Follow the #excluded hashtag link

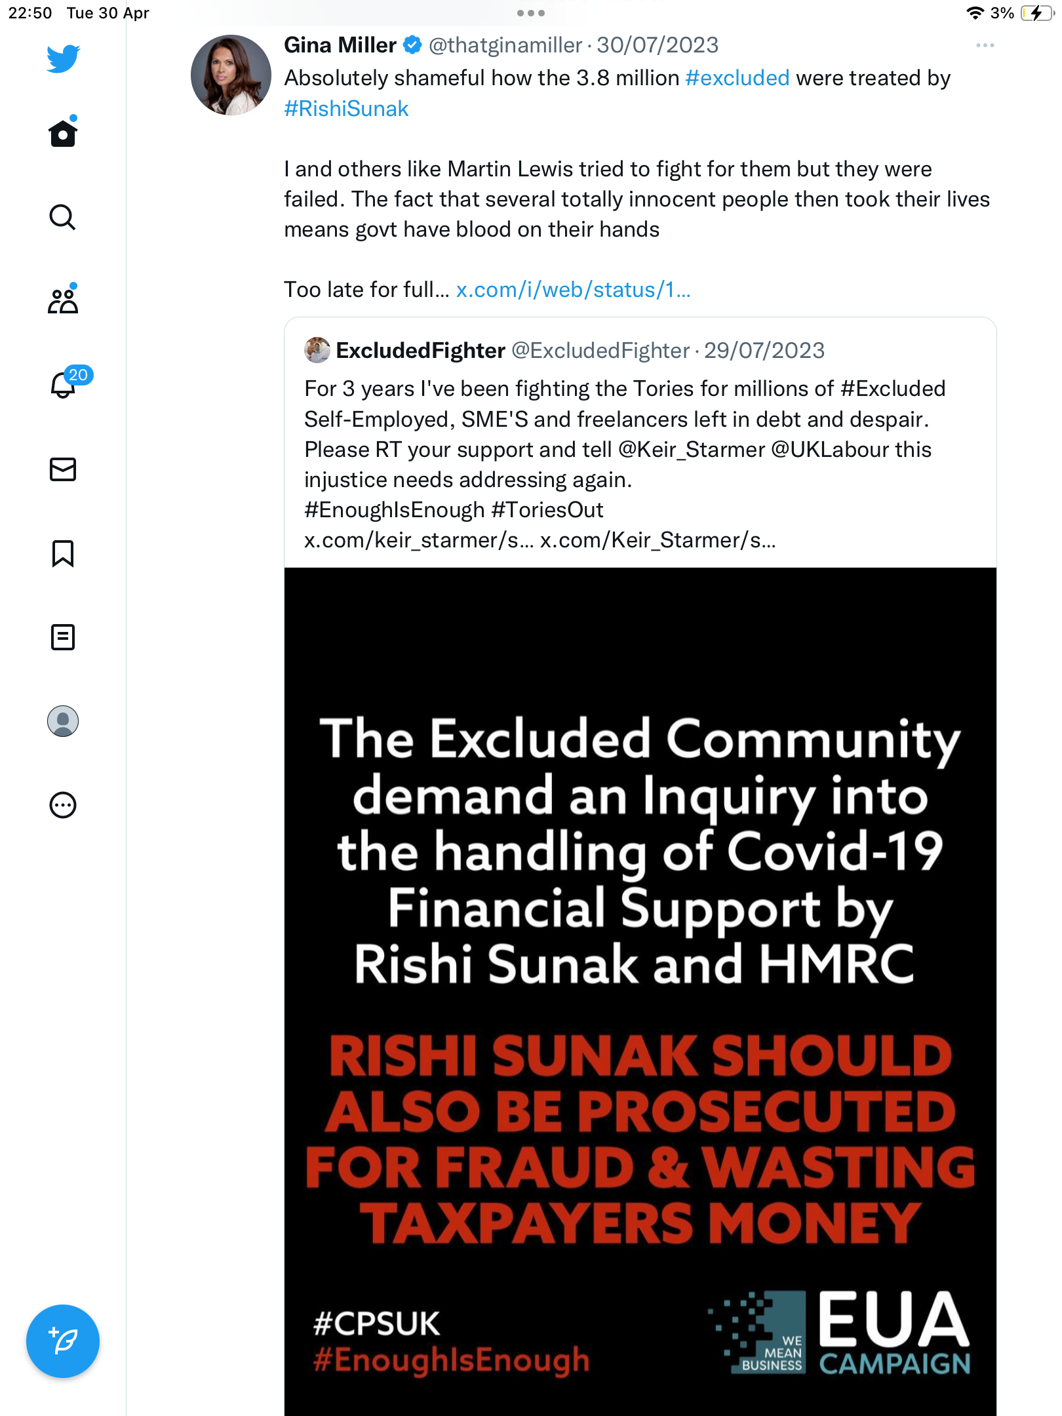737,78
